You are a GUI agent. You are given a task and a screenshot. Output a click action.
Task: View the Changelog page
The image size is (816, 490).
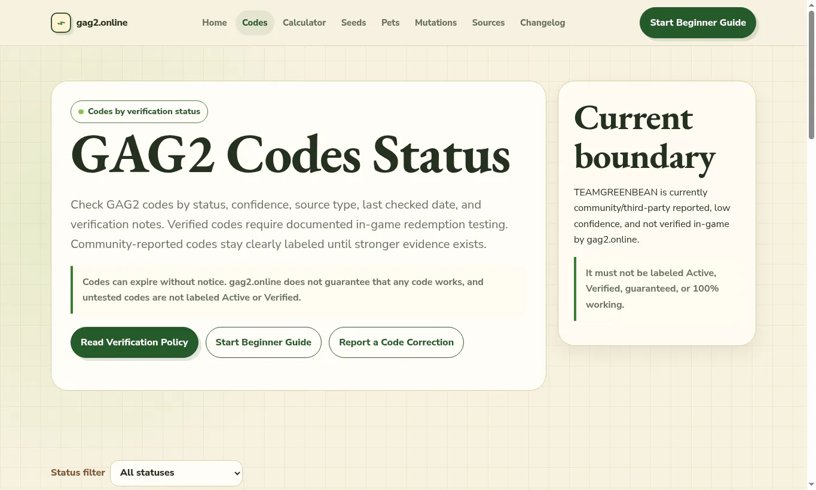tap(542, 23)
